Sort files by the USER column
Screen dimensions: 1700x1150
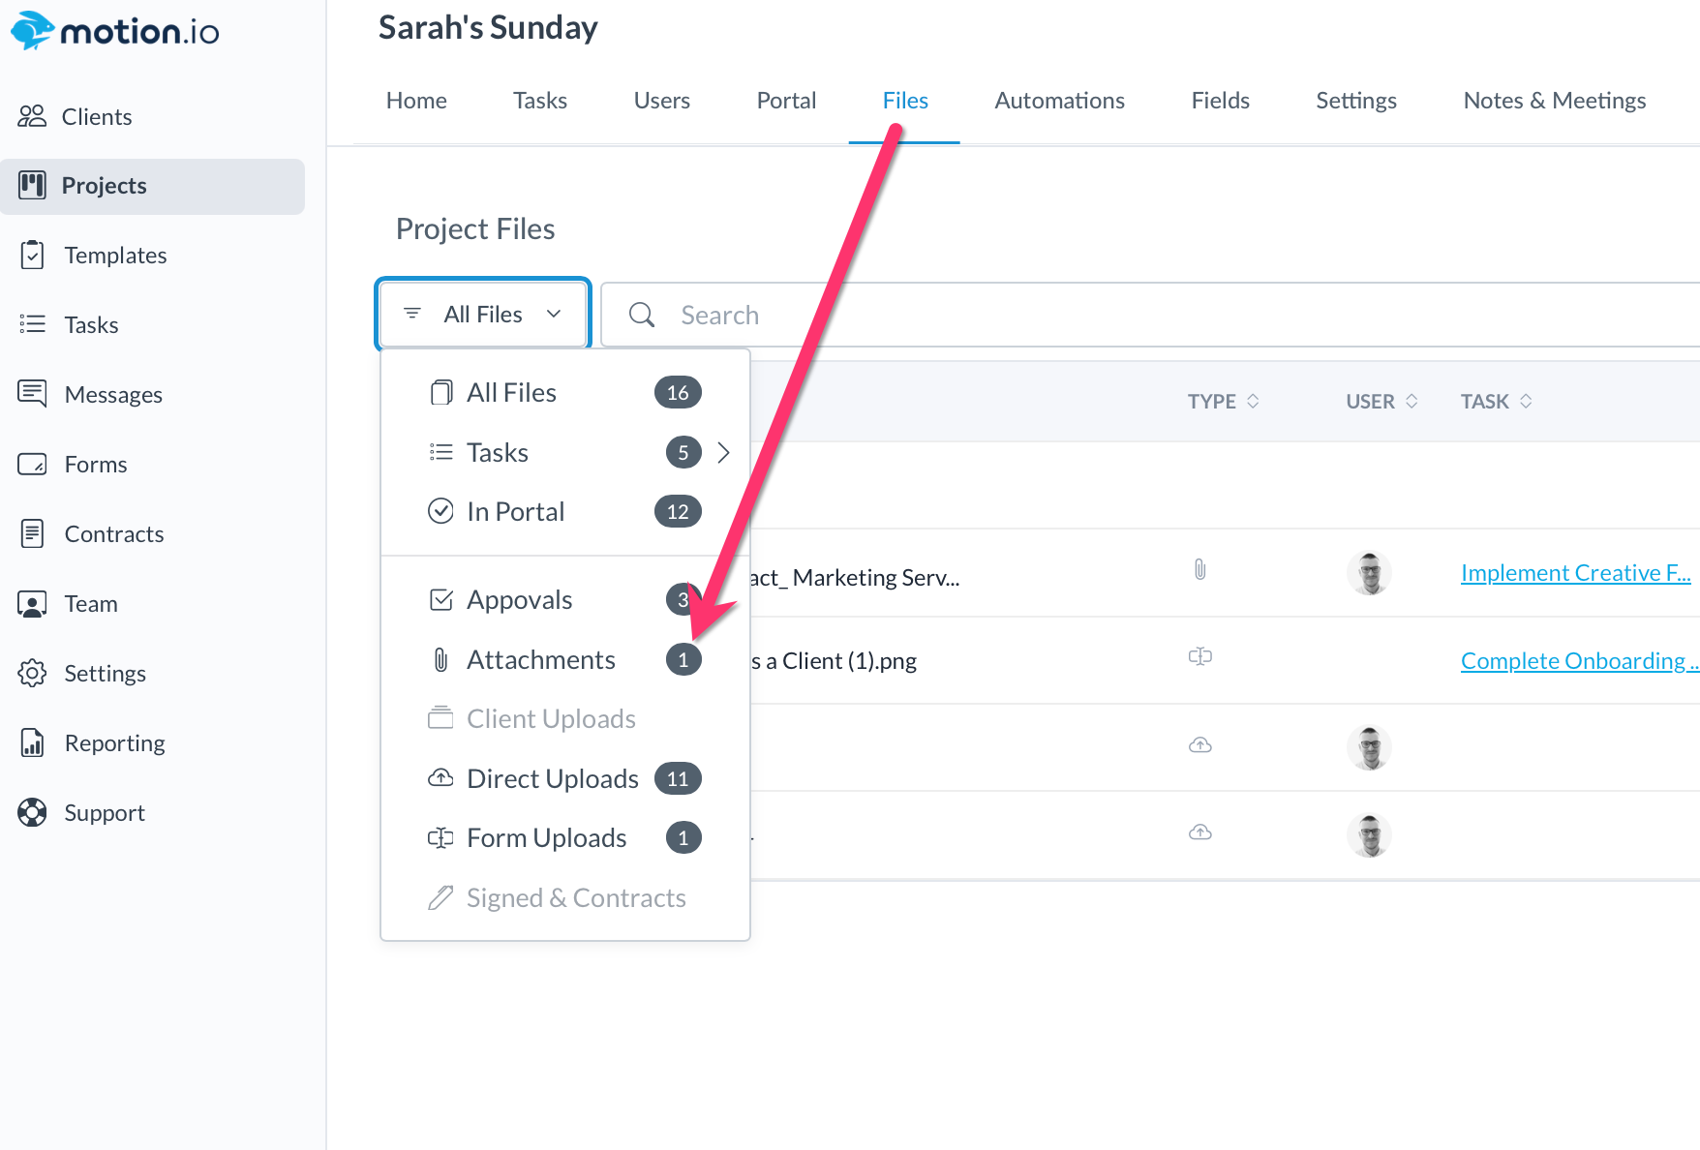click(x=1381, y=402)
